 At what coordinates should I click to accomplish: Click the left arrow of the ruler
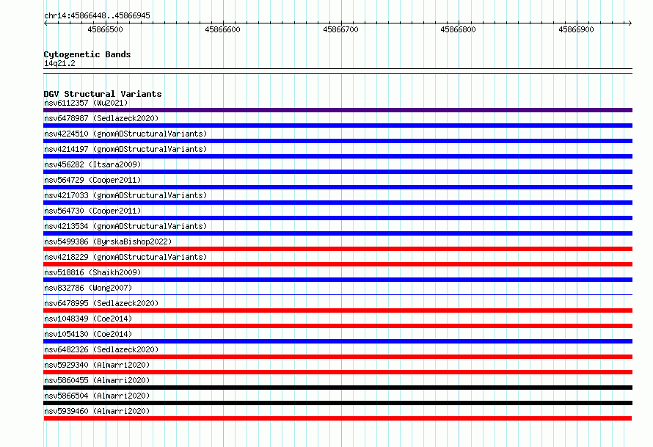45,23
